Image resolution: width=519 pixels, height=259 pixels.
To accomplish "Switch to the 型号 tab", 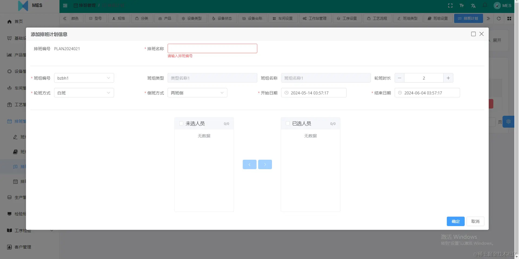I will tap(96, 18).
